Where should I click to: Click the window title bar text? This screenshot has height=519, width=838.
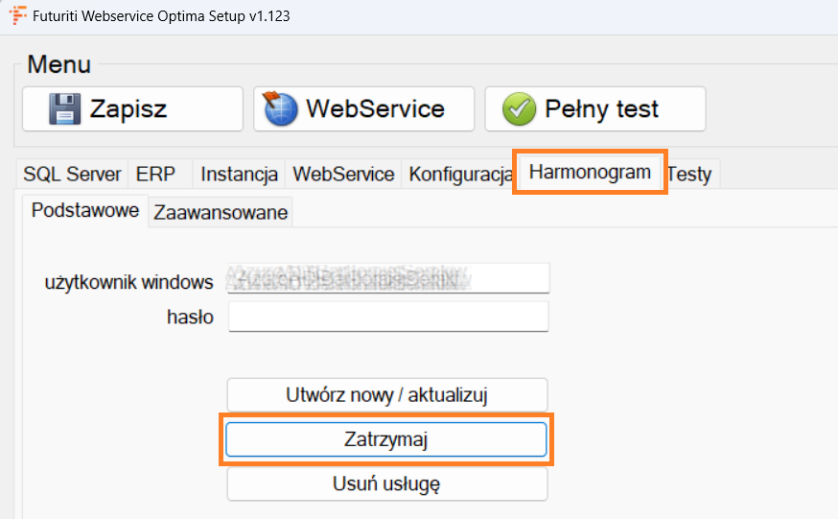tap(162, 16)
